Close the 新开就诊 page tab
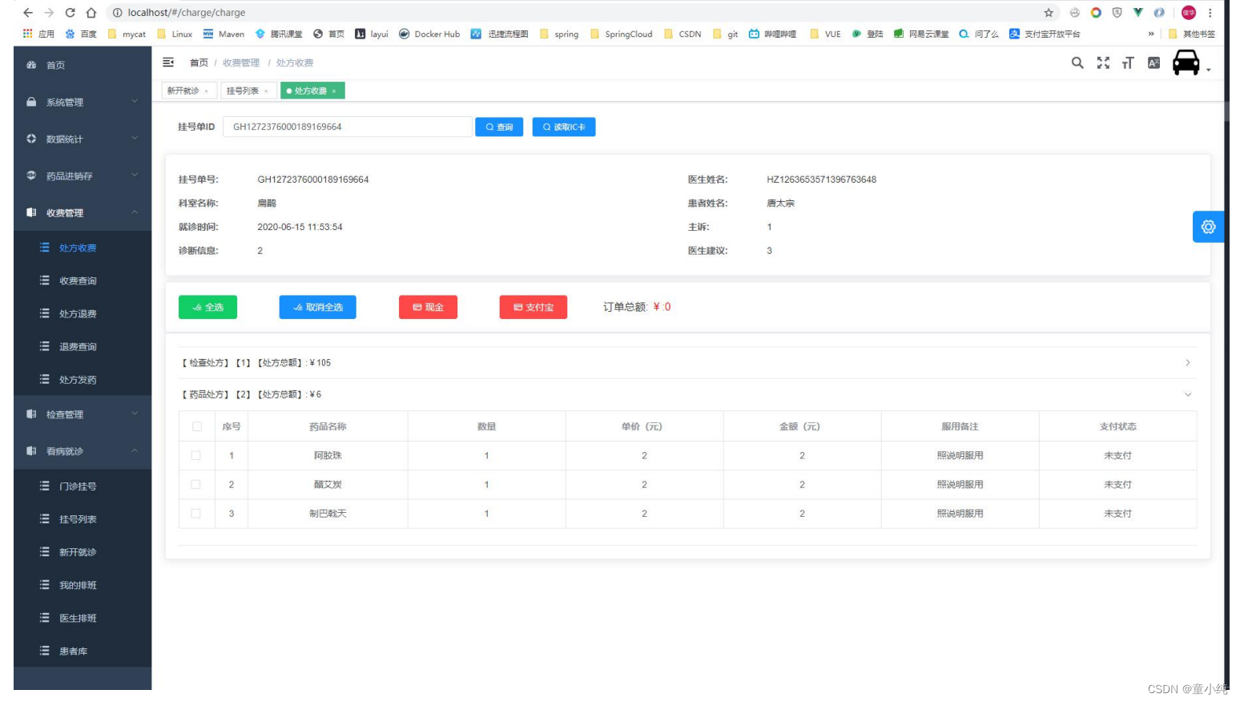The image size is (1240, 702). click(x=206, y=91)
